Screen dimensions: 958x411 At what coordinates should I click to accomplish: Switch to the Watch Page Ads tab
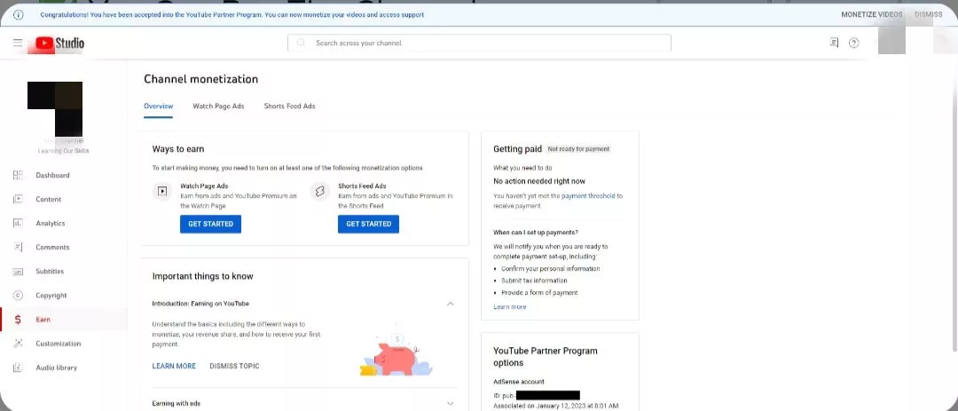[x=218, y=107]
